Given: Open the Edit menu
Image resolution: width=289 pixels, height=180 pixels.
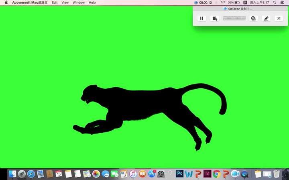Looking at the screenshot, I should click(x=54, y=2).
